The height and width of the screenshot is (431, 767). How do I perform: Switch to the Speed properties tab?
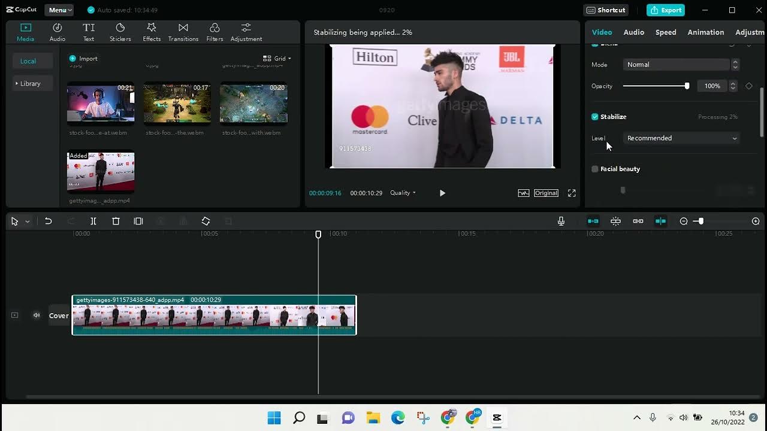coord(666,32)
